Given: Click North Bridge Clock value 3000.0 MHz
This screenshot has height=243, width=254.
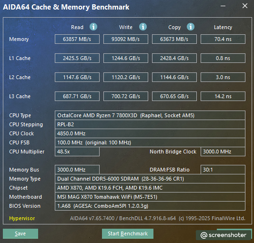Looking at the screenshot, I should click(223, 152).
